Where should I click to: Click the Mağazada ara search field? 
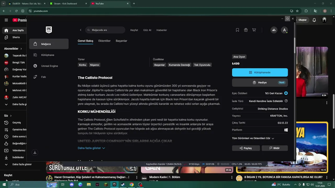pos(105,30)
